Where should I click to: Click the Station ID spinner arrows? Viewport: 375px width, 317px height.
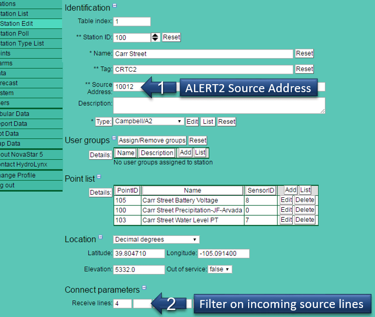point(155,38)
